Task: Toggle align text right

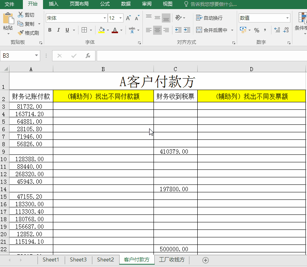Action: click(166, 30)
